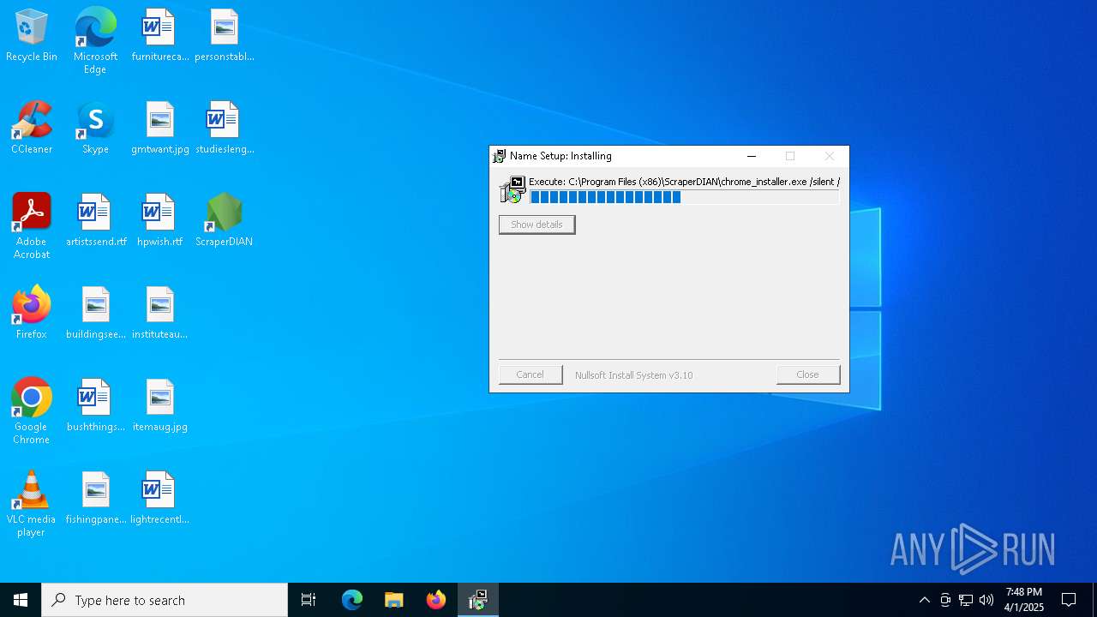Open Adobe Acrobat desktop shortcut

[32, 226]
